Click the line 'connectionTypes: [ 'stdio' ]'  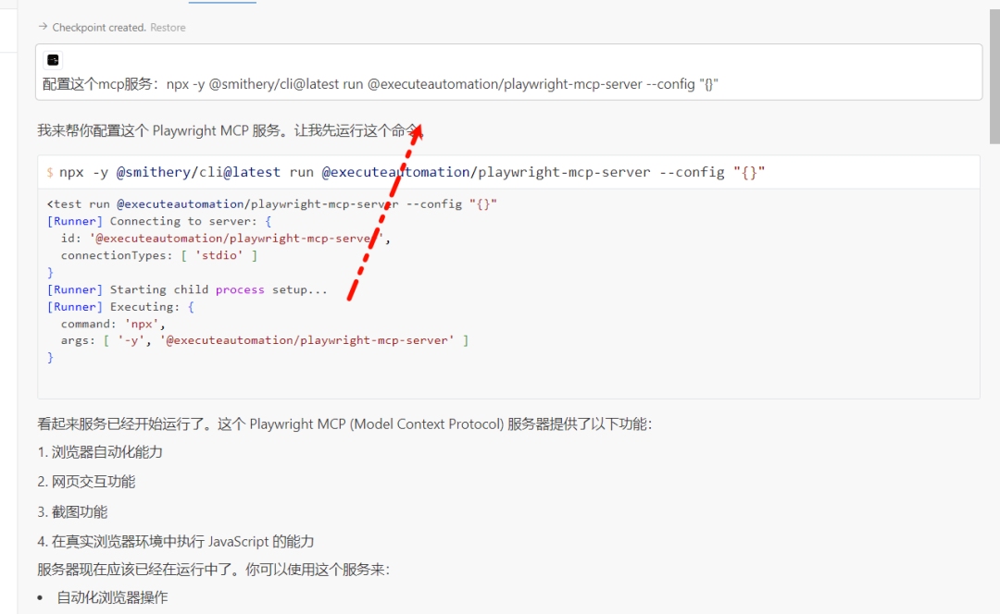coord(159,255)
